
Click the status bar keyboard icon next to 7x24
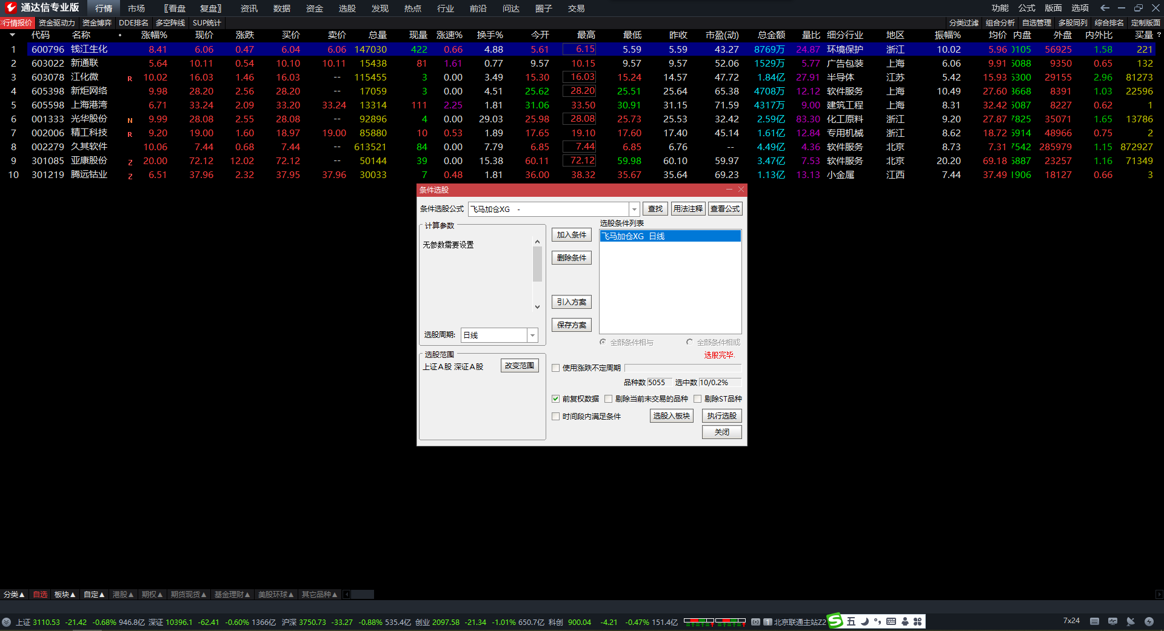pos(1094,621)
